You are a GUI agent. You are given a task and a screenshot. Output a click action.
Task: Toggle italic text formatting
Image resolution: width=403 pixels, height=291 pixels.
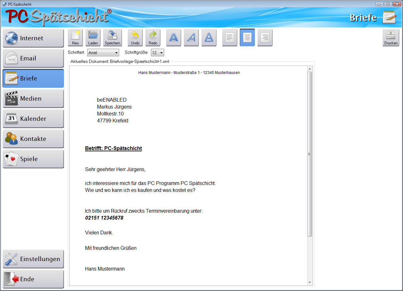pos(191,37)
